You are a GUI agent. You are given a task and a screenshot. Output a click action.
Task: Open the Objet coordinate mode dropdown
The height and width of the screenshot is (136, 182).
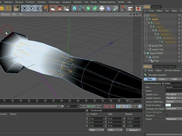tap(96, 130)
